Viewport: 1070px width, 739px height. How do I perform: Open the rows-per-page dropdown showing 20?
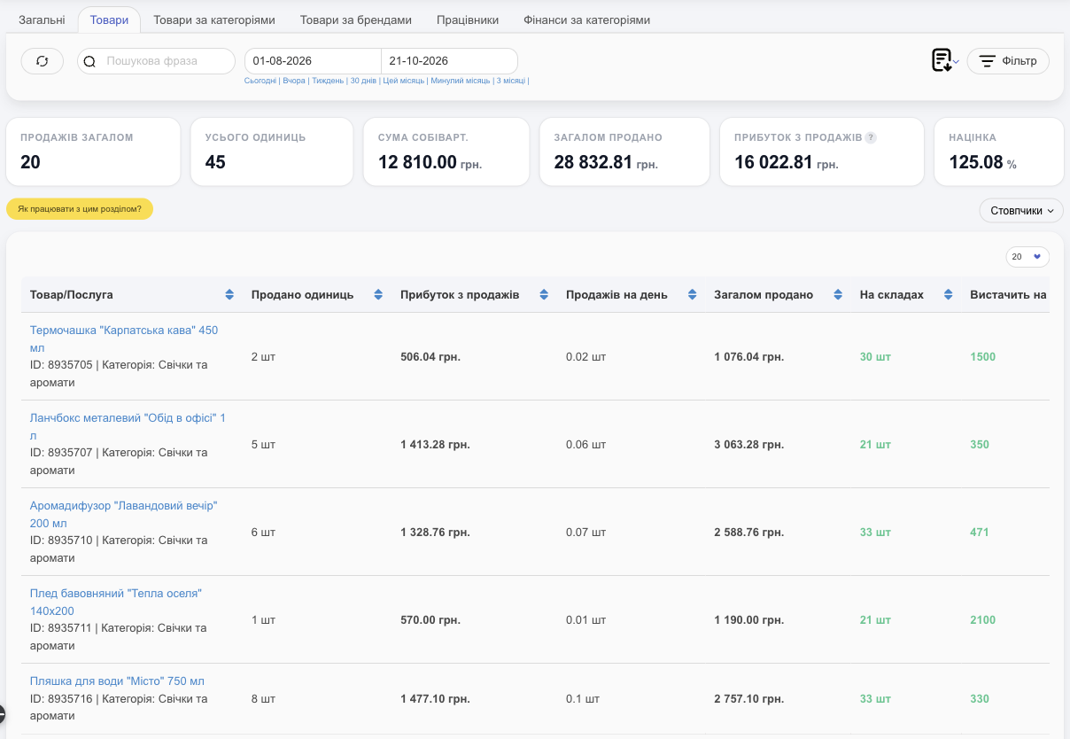[1027, 257]
